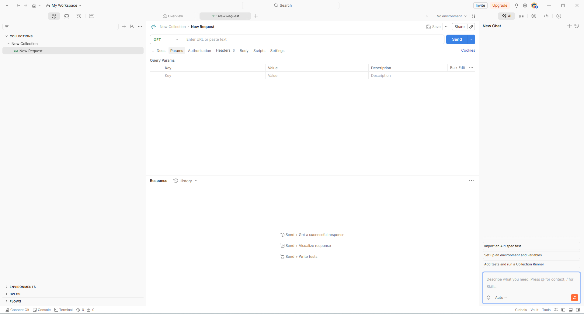Screen dimensions: 584x314
Task: Copy the request link via the chain icon
Action: point(471,27)
